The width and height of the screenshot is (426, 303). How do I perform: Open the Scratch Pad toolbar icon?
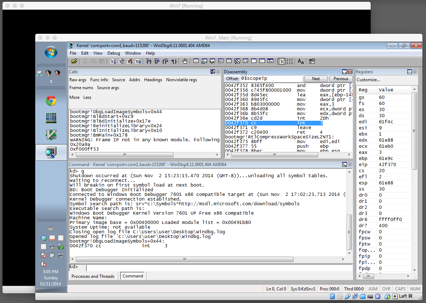coord(254,61)
